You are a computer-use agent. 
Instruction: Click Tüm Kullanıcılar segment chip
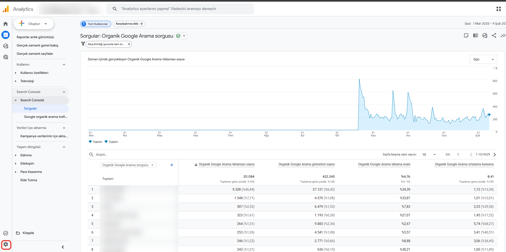click(96, 24)
